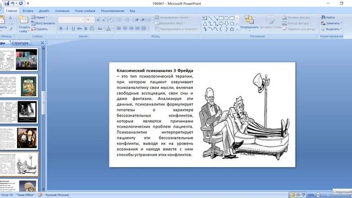Open the font color picker
This screenshot has width=352, height=198.
109,29
